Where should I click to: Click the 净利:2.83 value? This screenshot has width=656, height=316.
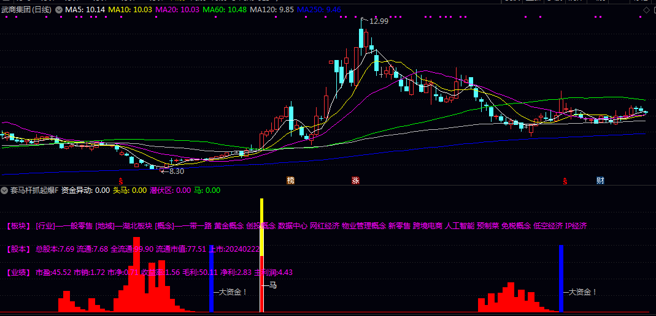tap(236, 273)
